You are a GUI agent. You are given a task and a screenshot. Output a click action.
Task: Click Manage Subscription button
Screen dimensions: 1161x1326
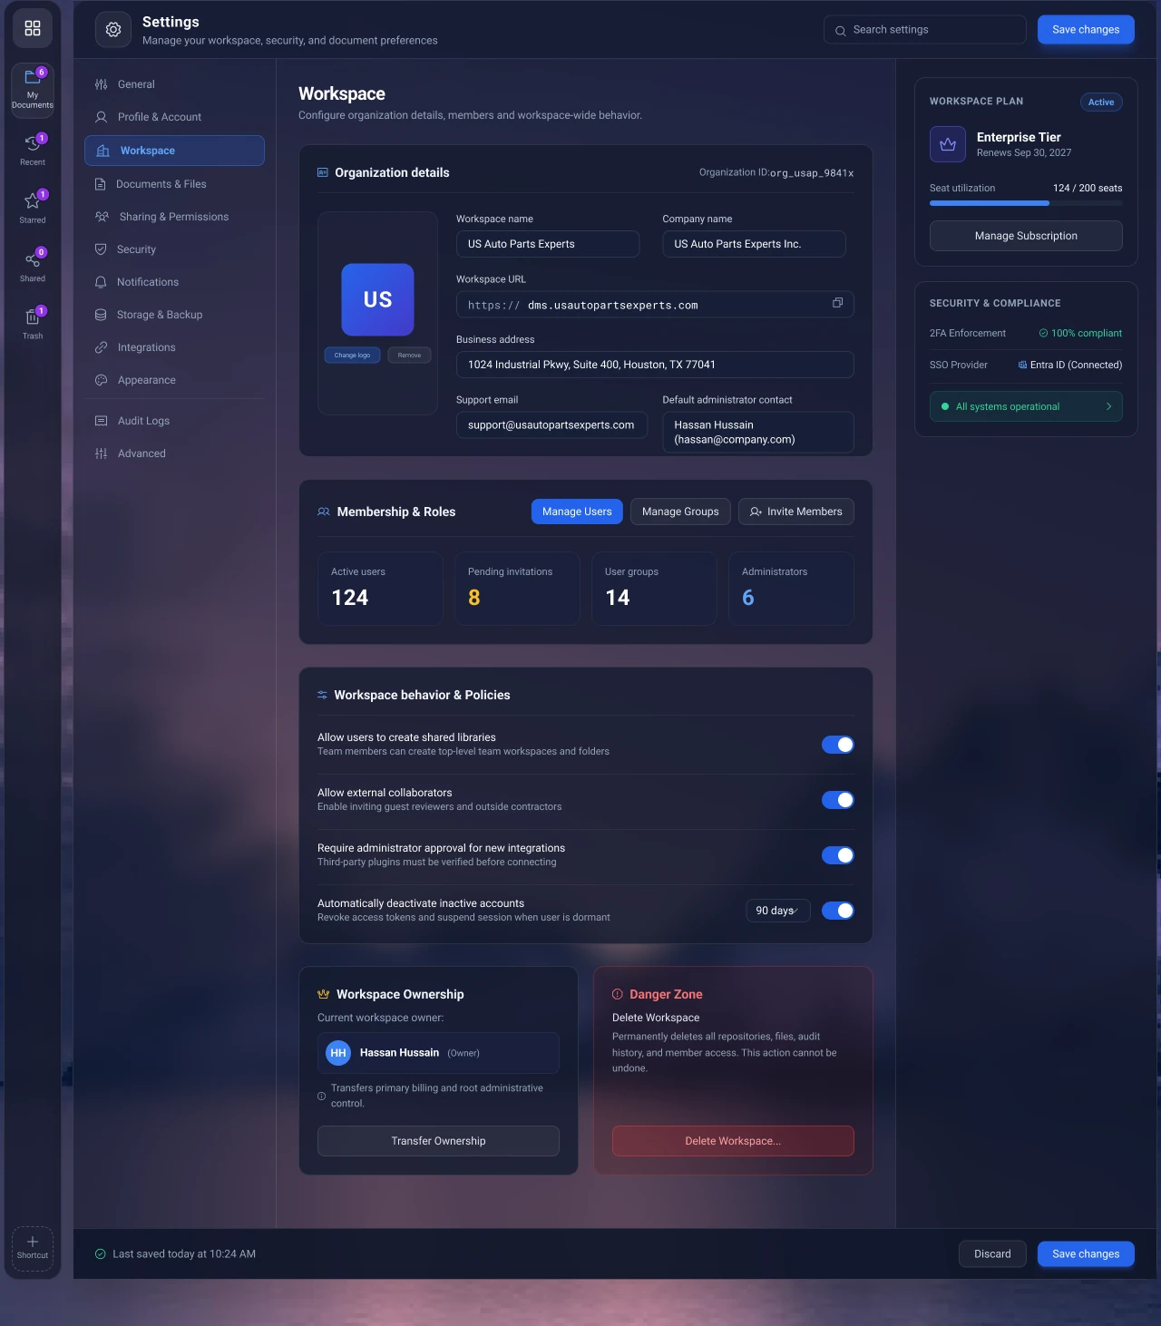[1026, 236]
